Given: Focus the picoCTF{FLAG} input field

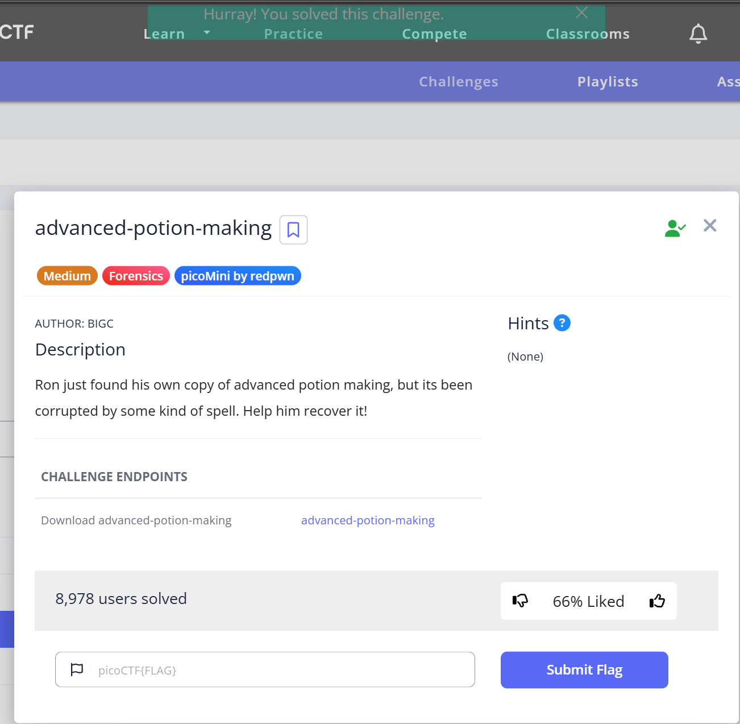Looking at the screenshot, I should click(x=265, y=669).
